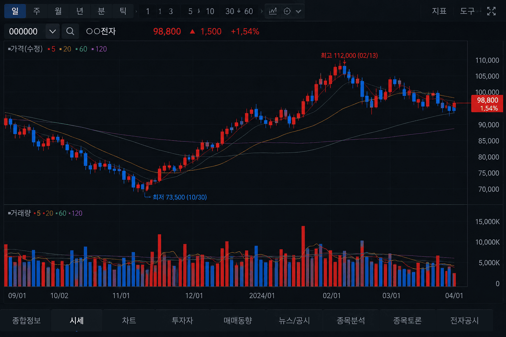Click the 60 volume MA legend
Viewport: 506px width, 337px height.
tap(61, 213)
